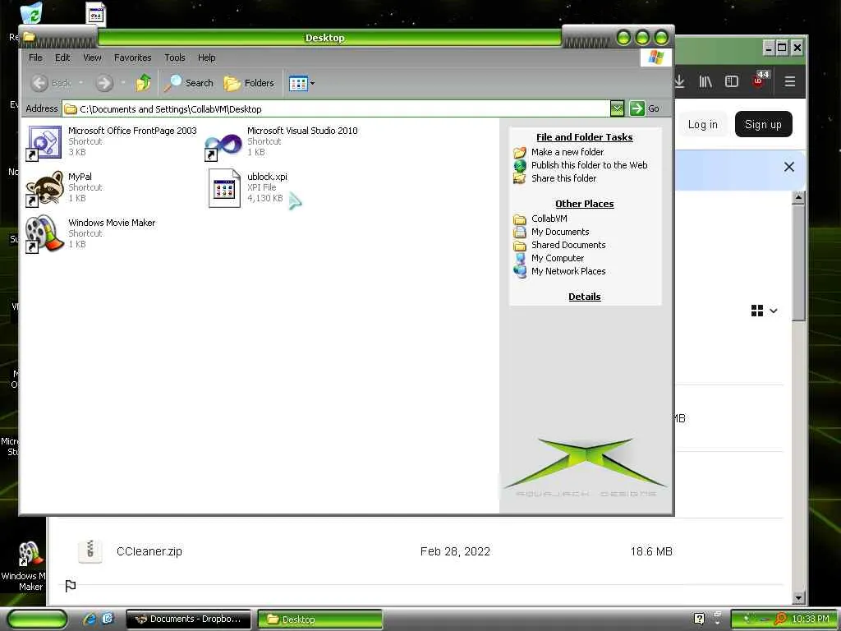The width and height of the screenshot is (841, 631).
Task: Open My Network Places link
Action: 568,271
